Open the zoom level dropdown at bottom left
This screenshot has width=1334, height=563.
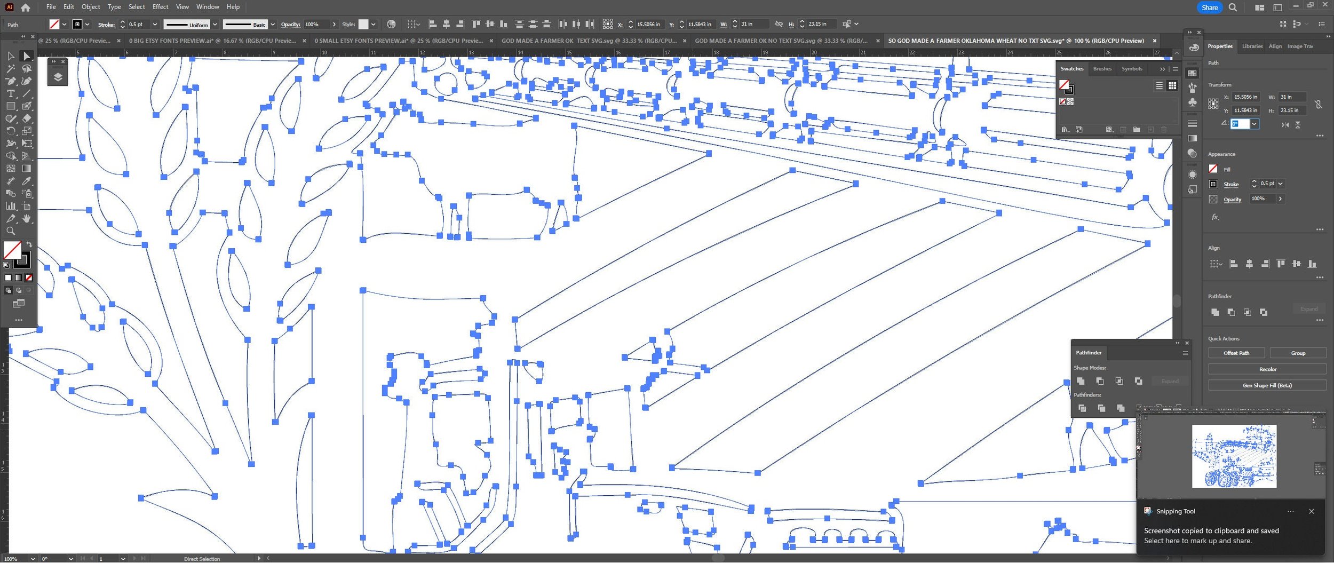click(33, 559)
